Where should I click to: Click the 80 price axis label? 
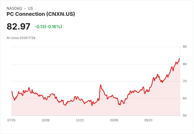185,64
